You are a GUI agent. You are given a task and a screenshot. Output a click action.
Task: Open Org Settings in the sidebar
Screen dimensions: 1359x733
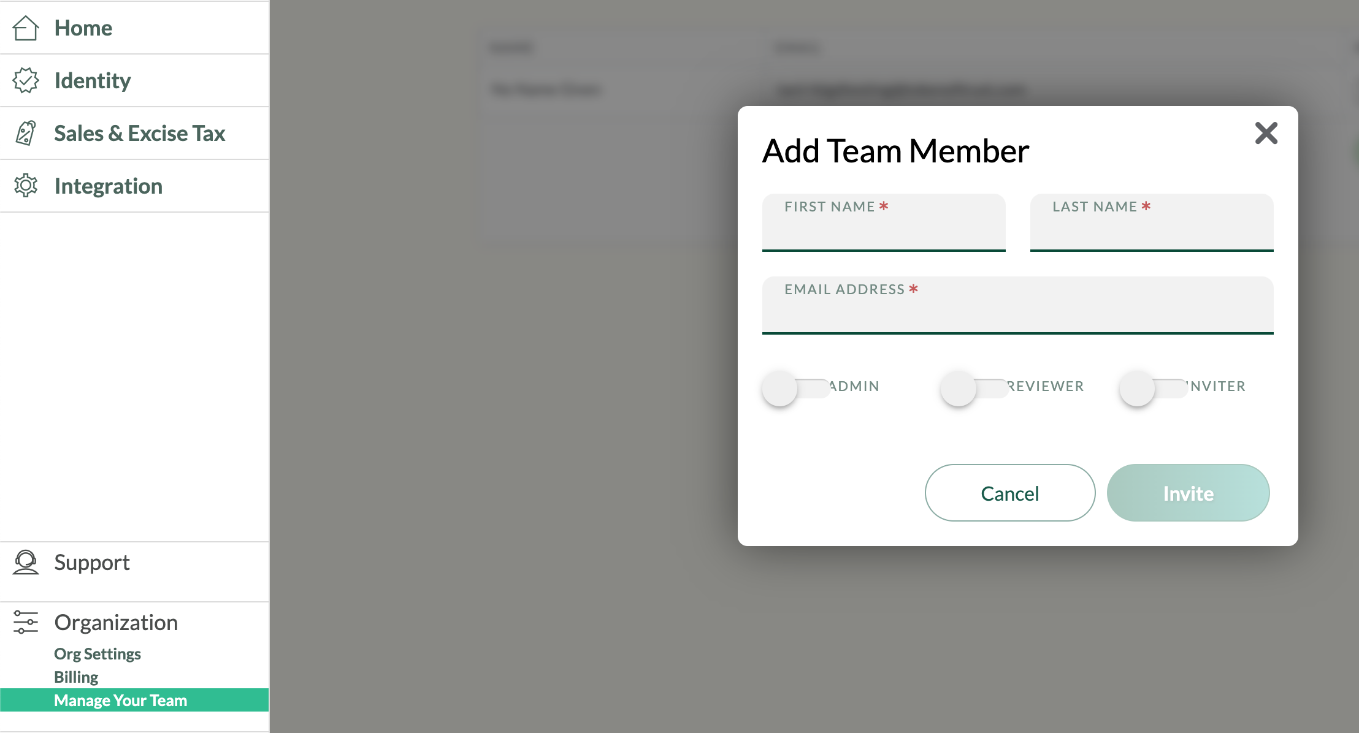(x=98, y=654)
